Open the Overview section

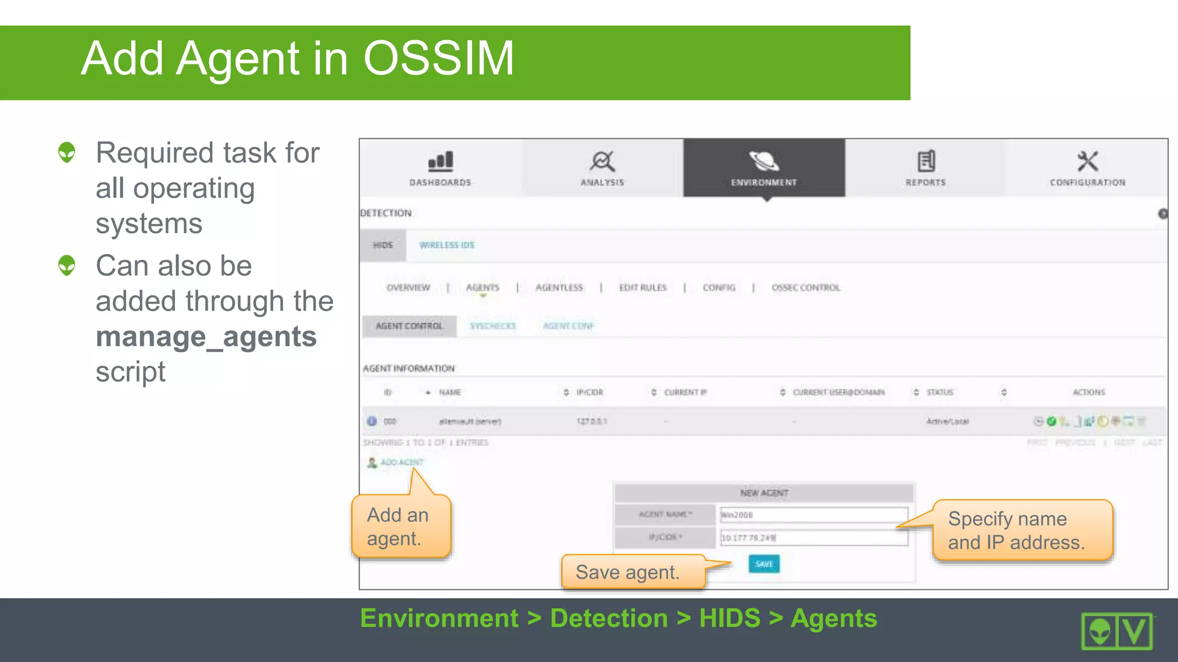click(408, 287)
